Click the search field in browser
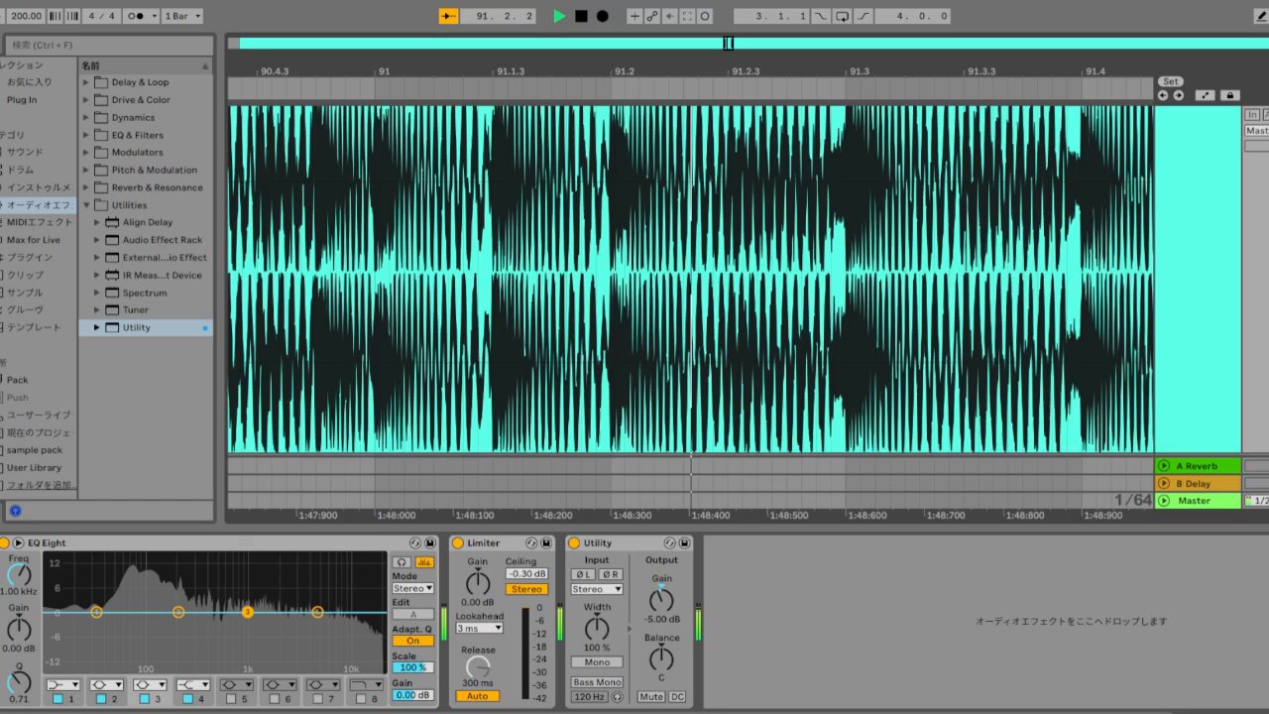 pyautogui.click(x=109, y=45)
